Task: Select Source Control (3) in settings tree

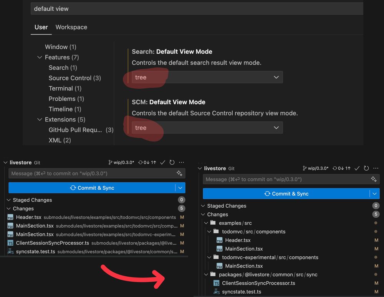Action: (x=75, y=78)
